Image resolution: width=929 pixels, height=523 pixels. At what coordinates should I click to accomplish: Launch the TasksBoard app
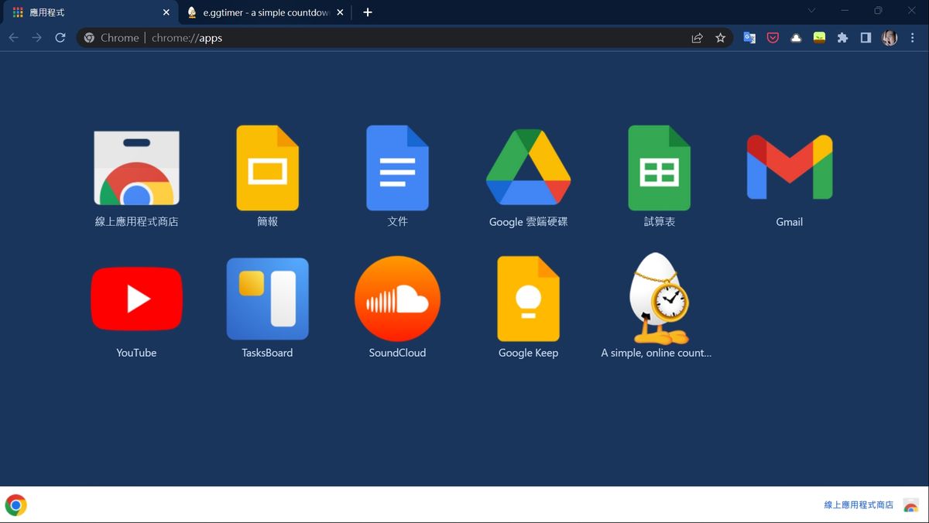pyautogui.click(x=267, y=299)
